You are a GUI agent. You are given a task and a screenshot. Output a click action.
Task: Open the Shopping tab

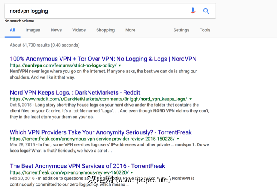coord(105,30)
